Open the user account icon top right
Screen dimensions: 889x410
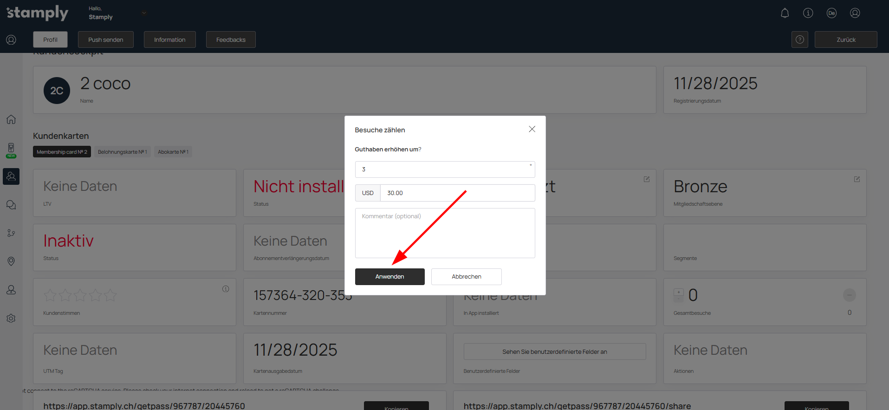tap(855, 13)
